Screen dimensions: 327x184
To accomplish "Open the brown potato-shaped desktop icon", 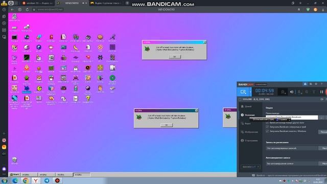I will point(100,37).
